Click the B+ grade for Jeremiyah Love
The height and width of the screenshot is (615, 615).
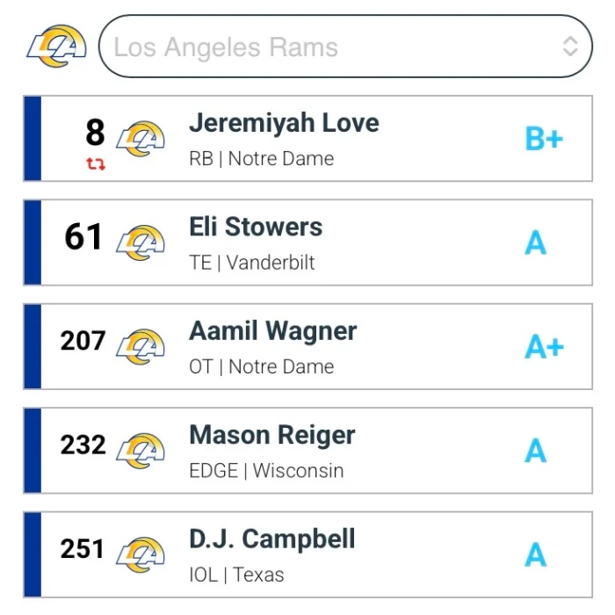pos(544,139)
